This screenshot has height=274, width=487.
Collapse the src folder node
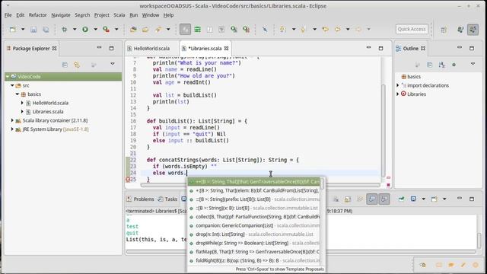click(12, 85)
